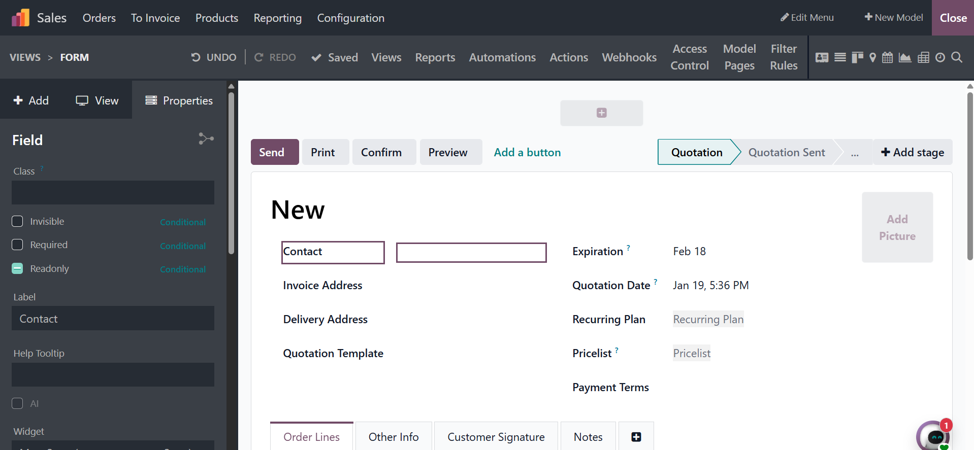Open the Reporting menu
This screenshot has width=974, height=450.
[277, 18]
